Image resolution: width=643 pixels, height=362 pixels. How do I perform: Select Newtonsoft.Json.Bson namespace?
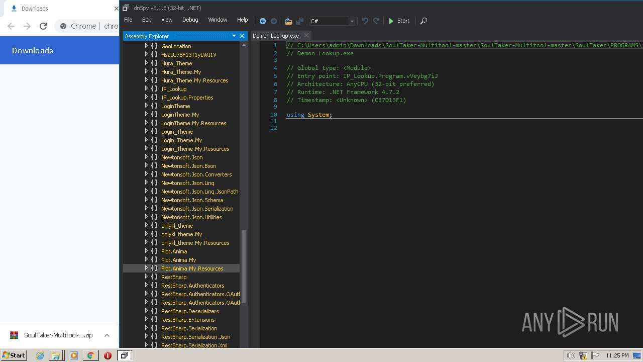coord(188,166)
